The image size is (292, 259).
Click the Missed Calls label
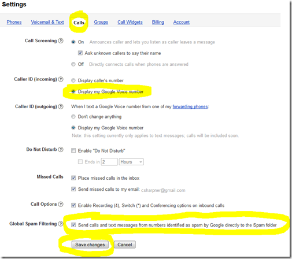click(x=50, y=177)
